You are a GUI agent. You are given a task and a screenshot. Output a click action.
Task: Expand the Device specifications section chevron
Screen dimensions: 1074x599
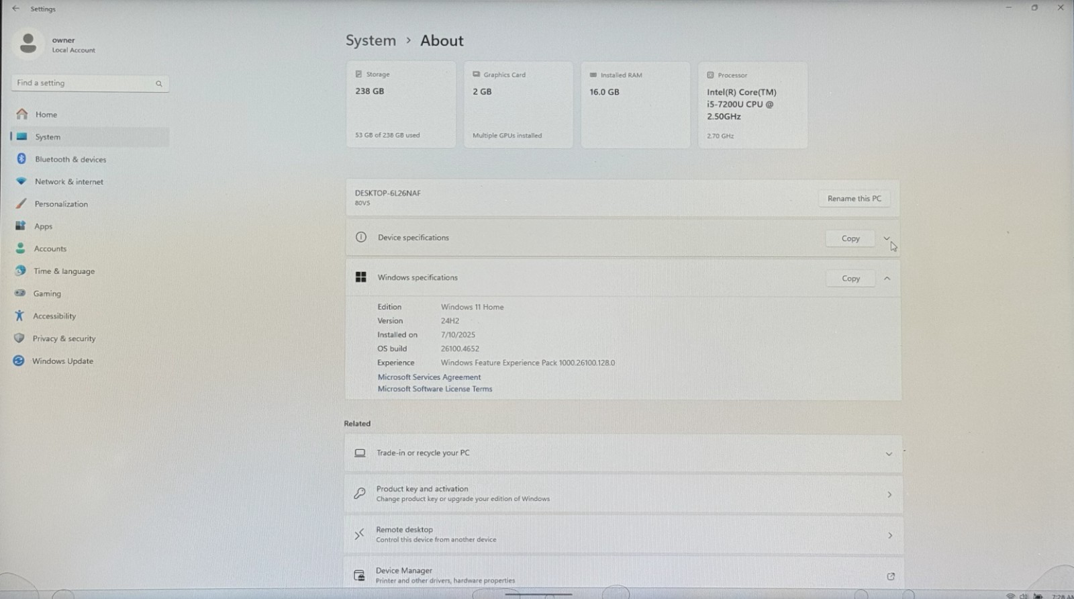[887, 238]
